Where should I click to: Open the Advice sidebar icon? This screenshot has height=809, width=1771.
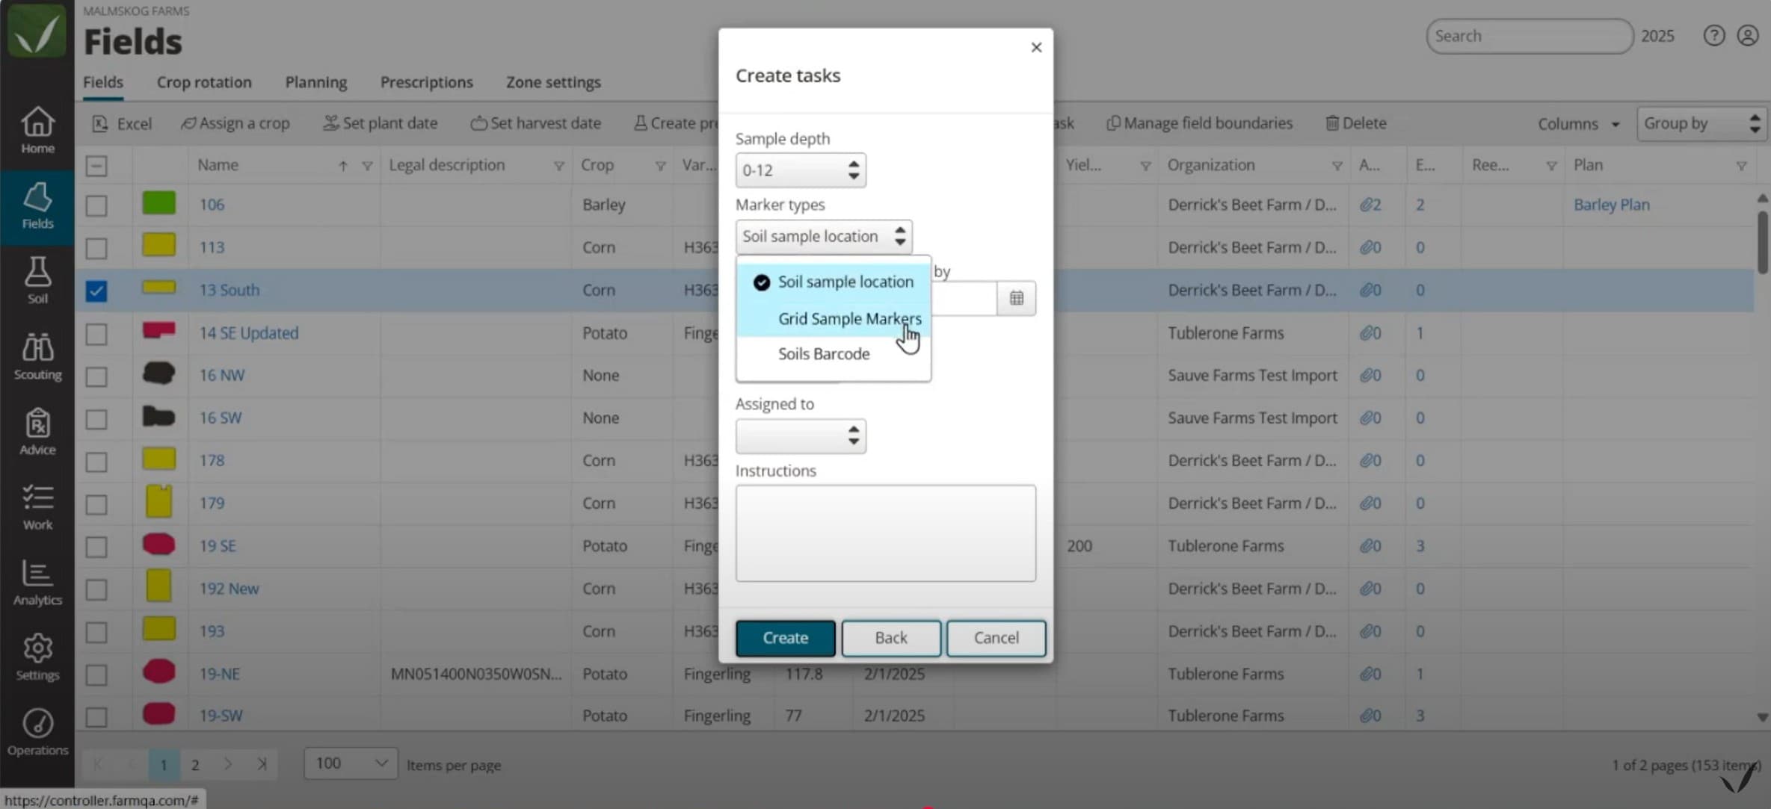pos(37,432)
